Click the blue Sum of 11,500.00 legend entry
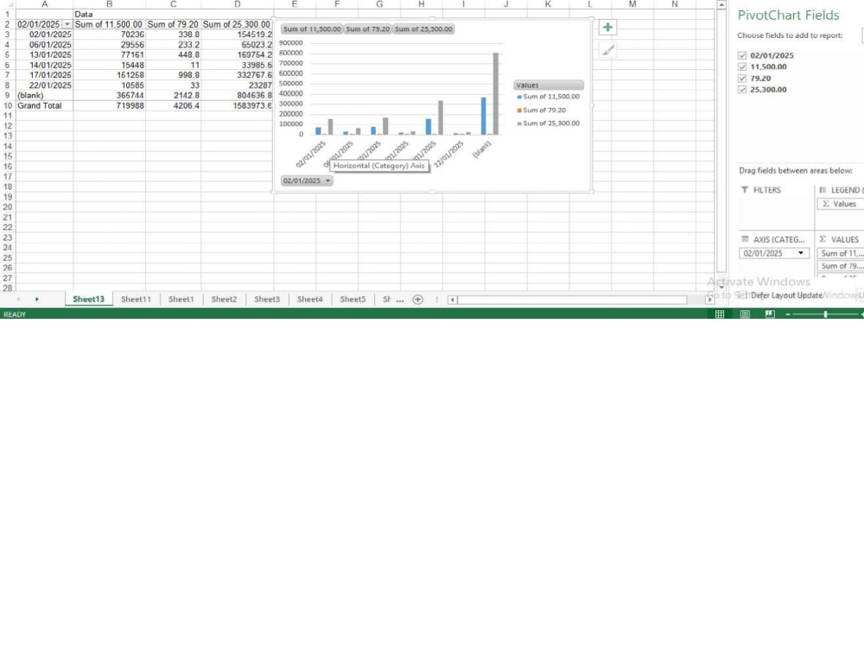This screenshot has height=648, width=864. tap(549, 97)
